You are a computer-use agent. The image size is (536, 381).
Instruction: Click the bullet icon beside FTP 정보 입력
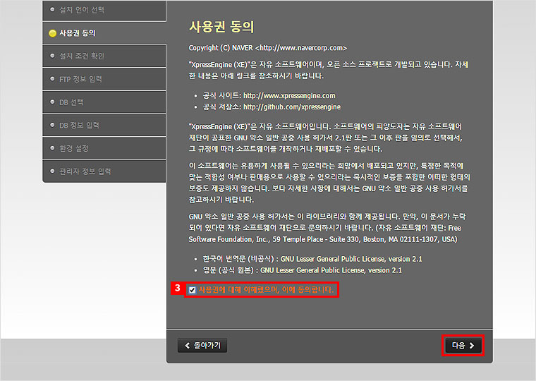coord(52,79)
